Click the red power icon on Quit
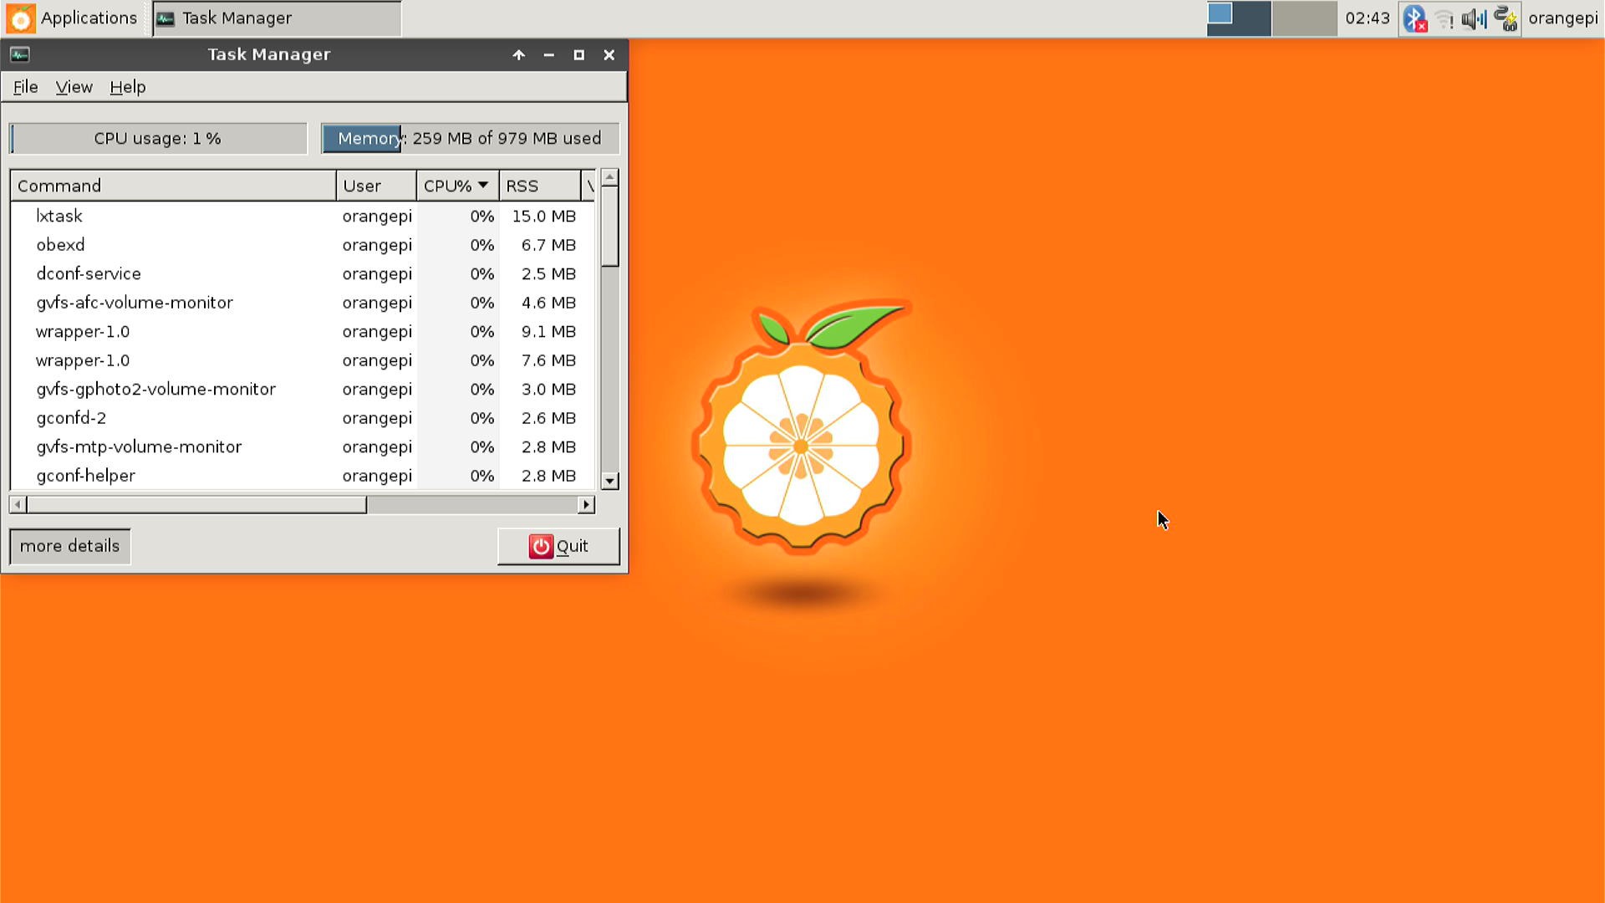 (541, 547)
